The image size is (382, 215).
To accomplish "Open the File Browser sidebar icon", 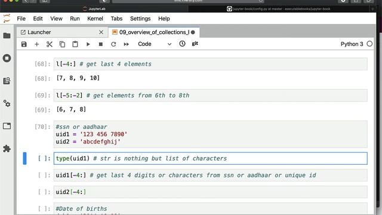I will pyautogui.click(x=7, y=36).
